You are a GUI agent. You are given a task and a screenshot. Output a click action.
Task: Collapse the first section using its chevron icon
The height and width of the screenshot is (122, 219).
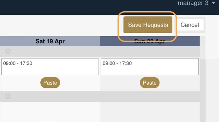(x=8, y=51)
